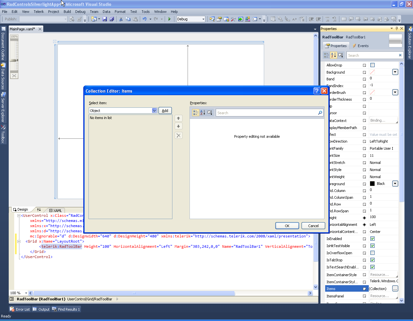Open the Object item type dropdown
The height and width of the screenshot is (321, 413).
pos(154,111)
